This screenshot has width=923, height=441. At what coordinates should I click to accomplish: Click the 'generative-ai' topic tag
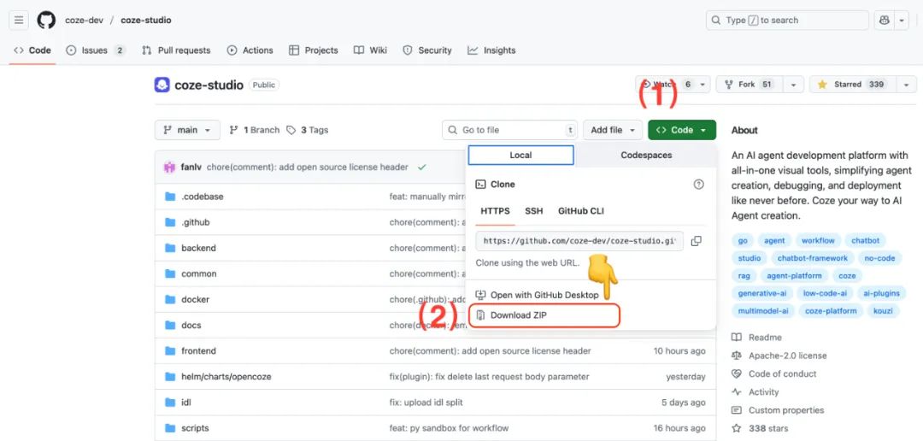762,293
